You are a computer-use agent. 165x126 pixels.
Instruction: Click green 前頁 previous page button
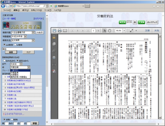[122, 22]
